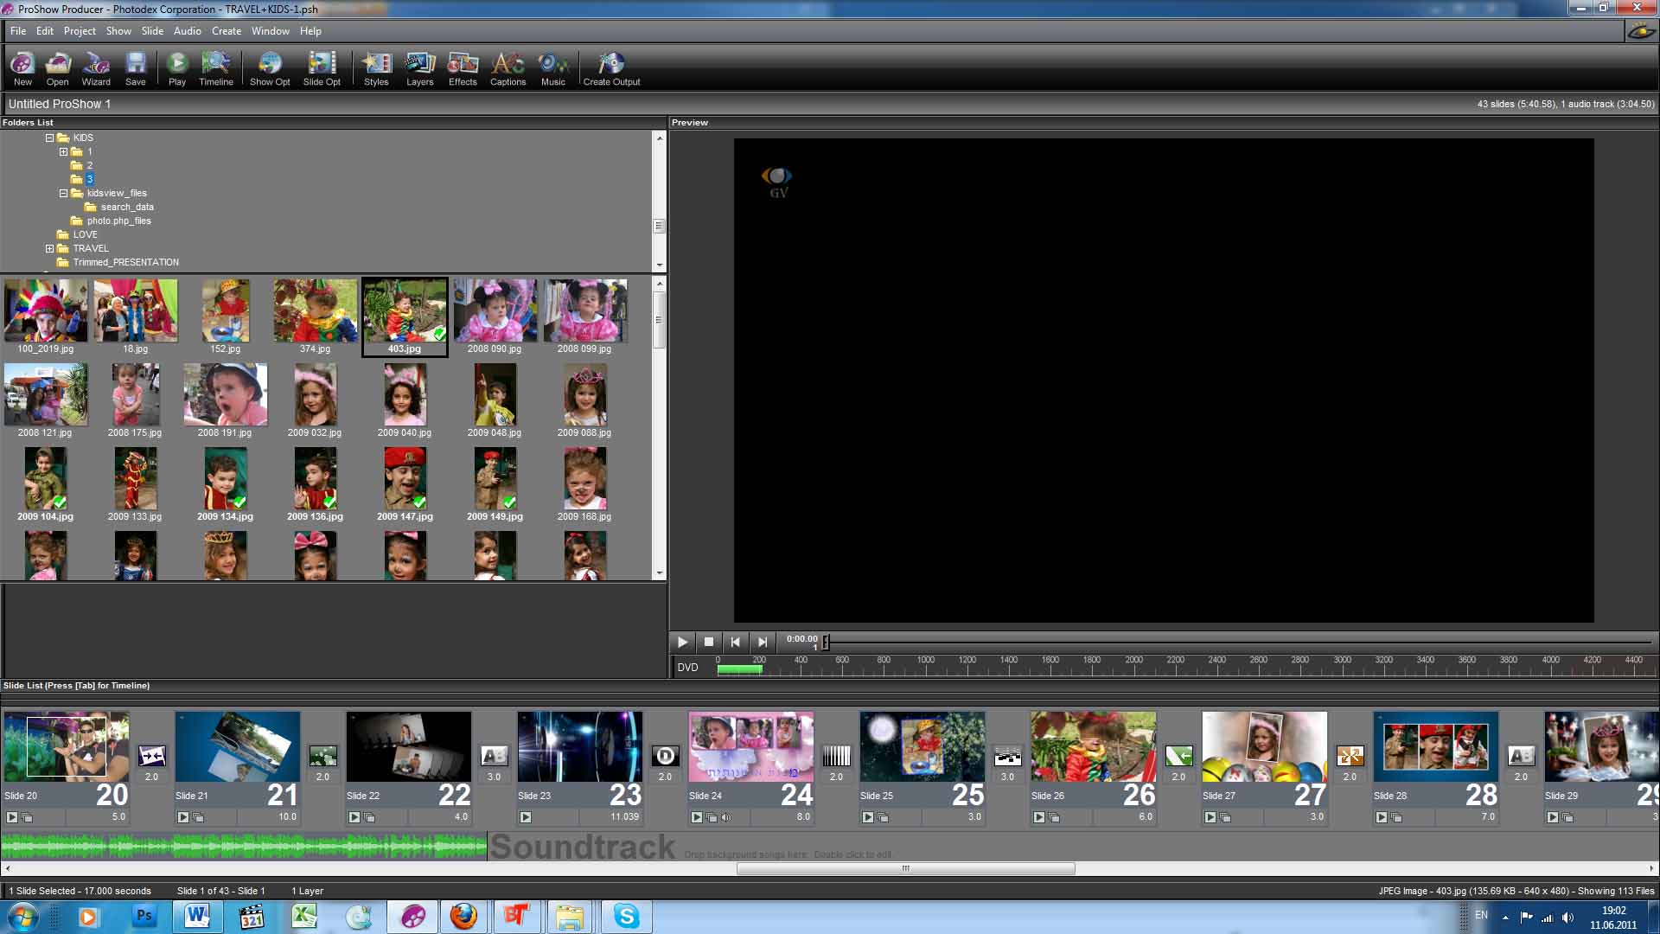
Task: Click transition icon after Slide 25
Action: click(1008, 756)
